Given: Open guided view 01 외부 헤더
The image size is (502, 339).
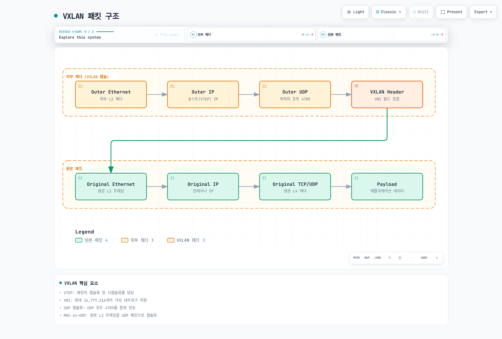Looking at the screenshot, I should pyautogui.click(x=251, y=35).
